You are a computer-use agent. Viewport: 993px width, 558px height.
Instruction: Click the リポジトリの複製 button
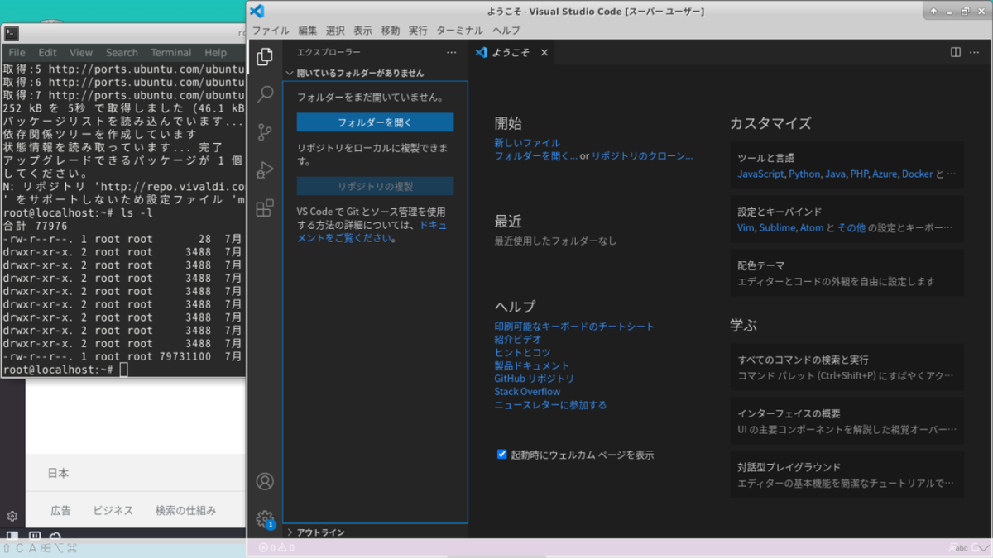coord(375,186)
